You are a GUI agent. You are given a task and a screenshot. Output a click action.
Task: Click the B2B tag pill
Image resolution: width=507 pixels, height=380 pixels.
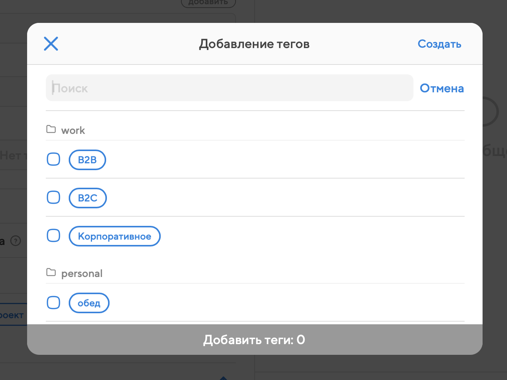pos(87,160)
